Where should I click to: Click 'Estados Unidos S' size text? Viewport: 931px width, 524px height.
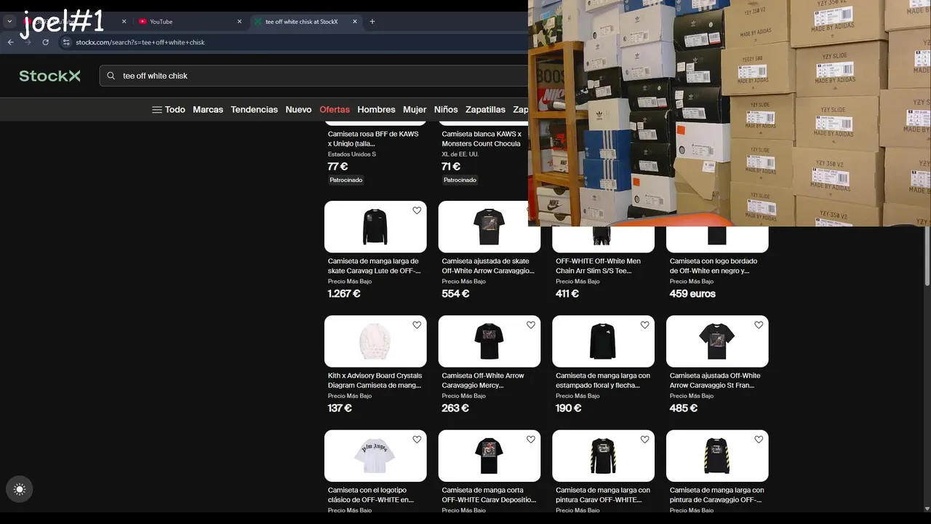(352, 154)
